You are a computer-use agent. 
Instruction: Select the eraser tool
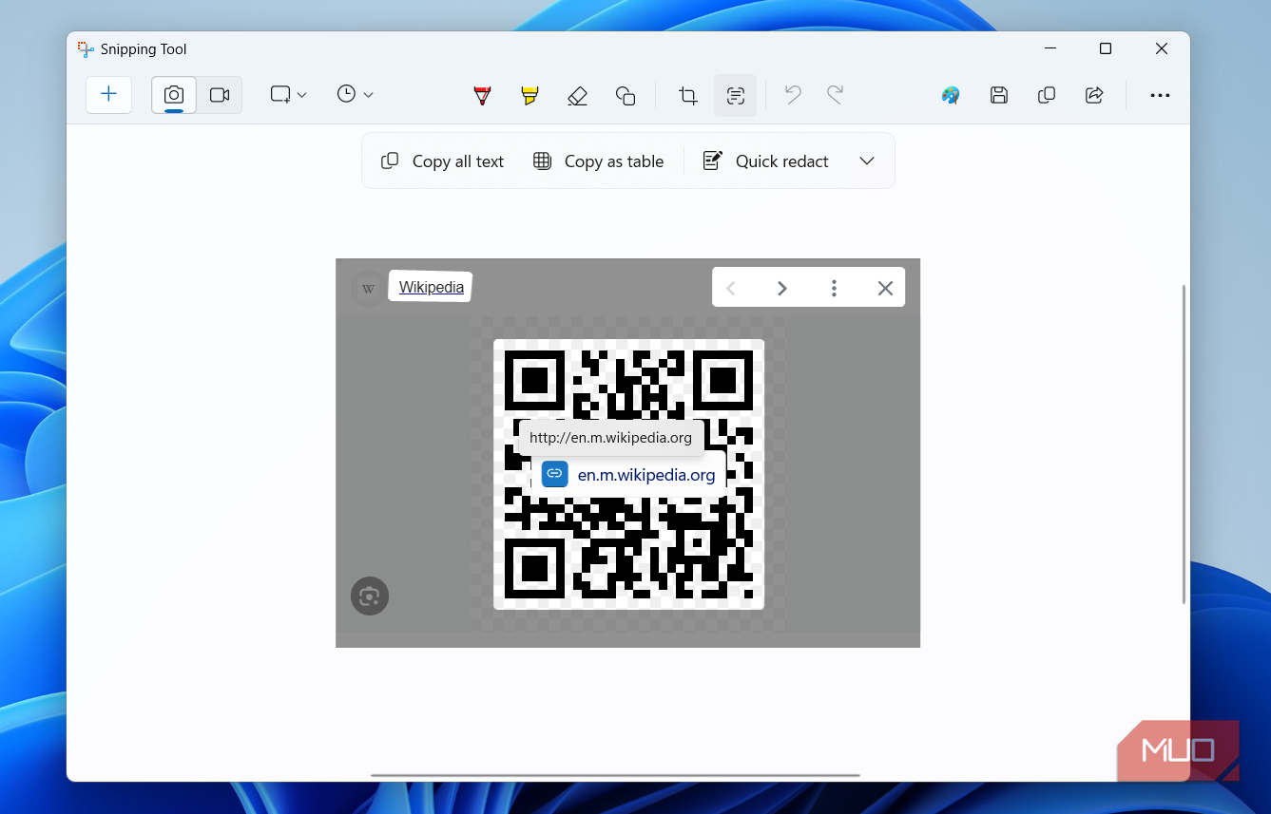click(x=577, y=95)
